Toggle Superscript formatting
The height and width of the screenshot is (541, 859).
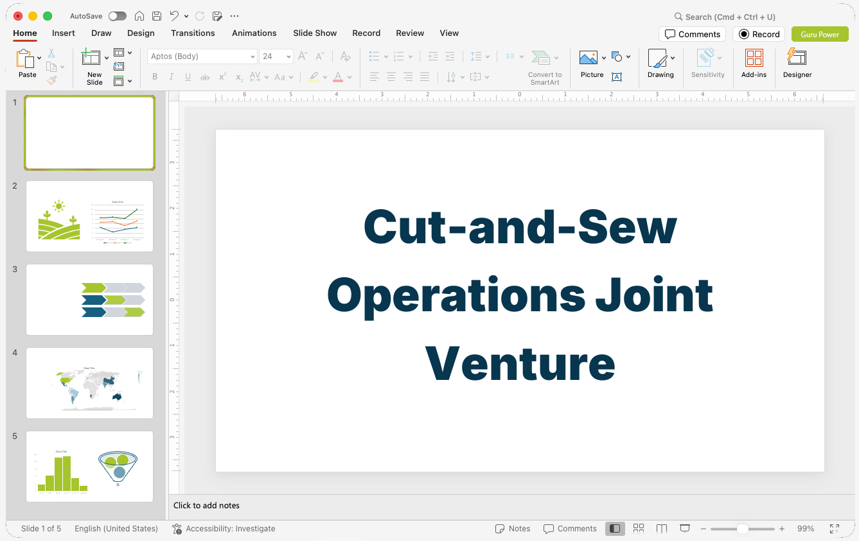pos(222,77)
